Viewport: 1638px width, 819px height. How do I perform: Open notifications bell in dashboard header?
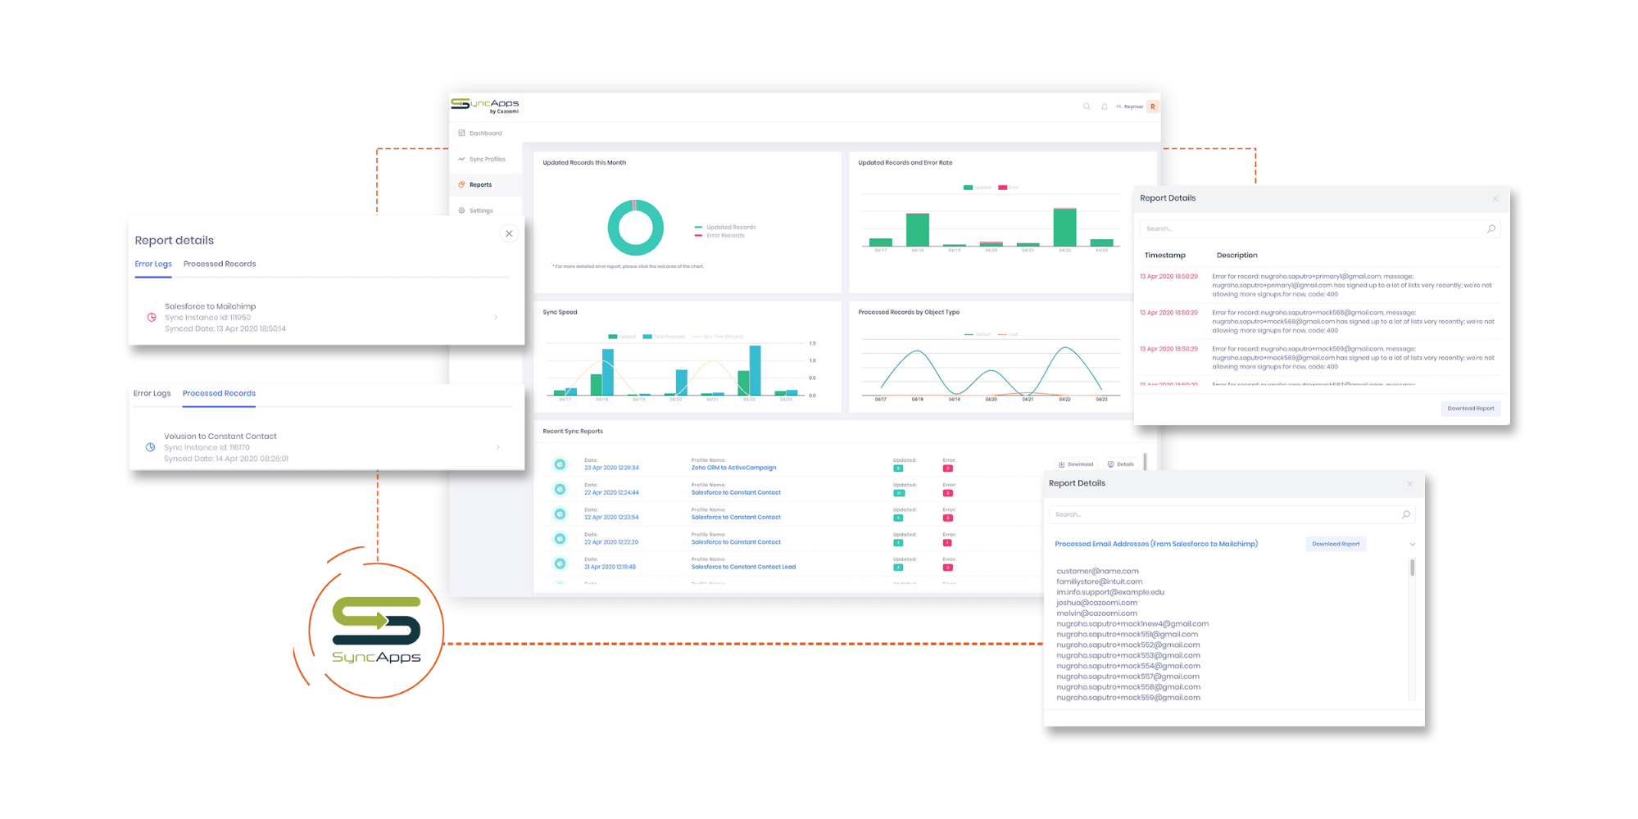click(1104, 106)
